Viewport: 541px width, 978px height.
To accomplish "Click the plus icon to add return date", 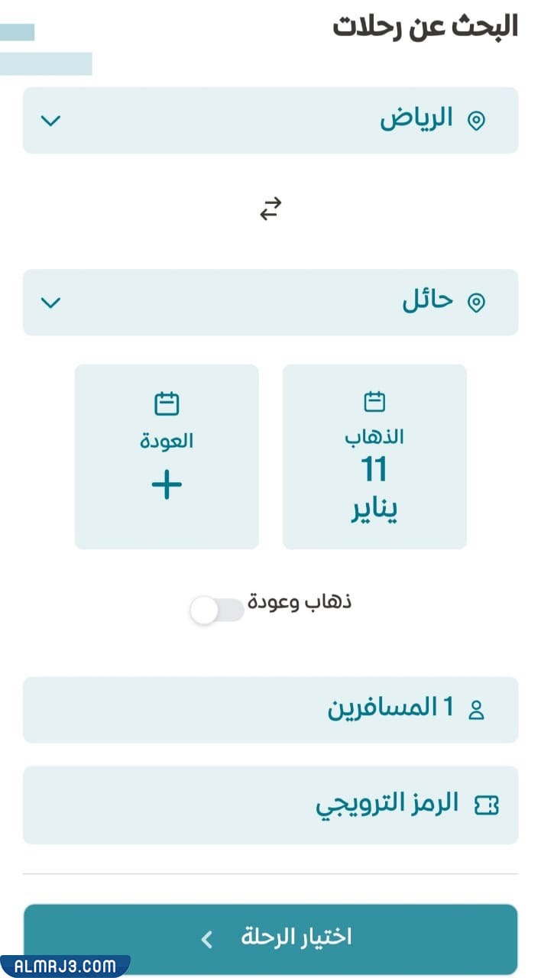I will (167, 485).
